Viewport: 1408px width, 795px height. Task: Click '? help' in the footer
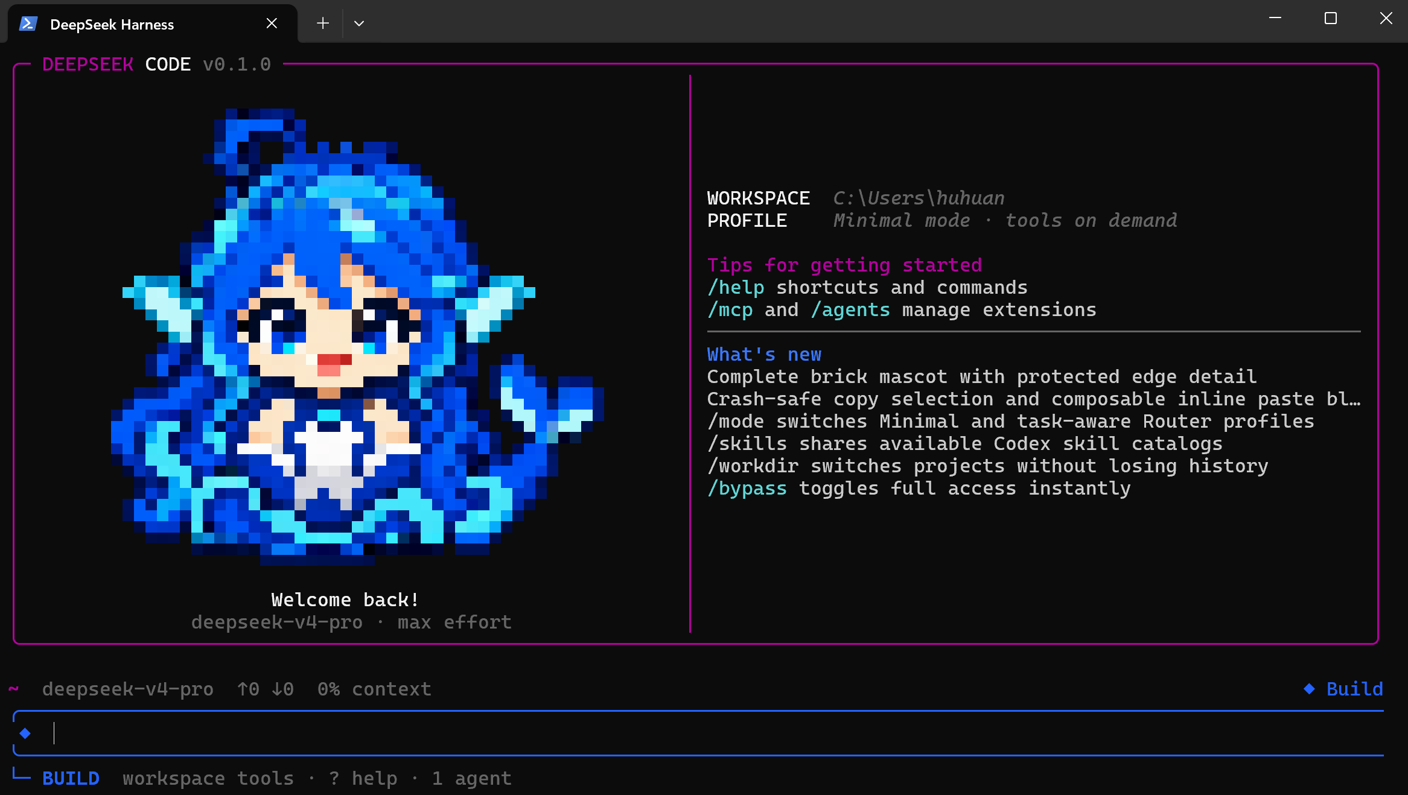(x=363, y=778)
